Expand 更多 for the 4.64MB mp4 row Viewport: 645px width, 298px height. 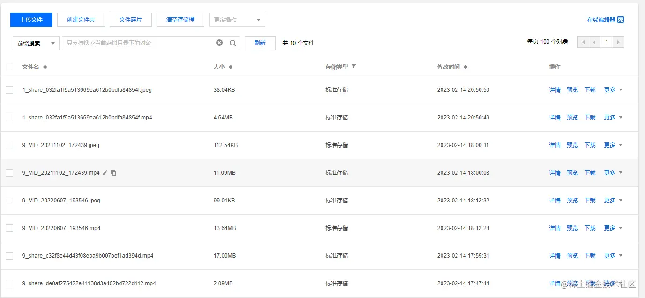[613, 118]
